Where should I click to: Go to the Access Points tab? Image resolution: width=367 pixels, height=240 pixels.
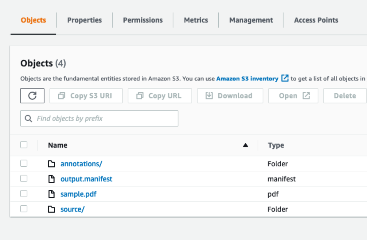coord(316,20)
